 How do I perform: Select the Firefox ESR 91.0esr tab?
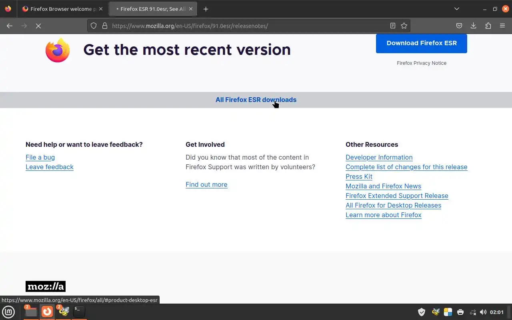(152, 9)
